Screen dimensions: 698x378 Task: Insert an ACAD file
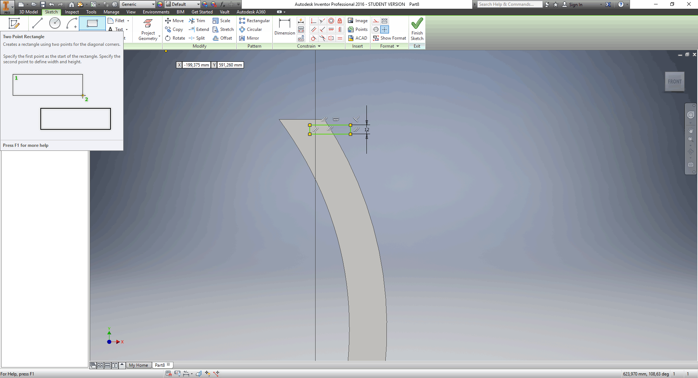pyautogui.click(x=358, y=38)
